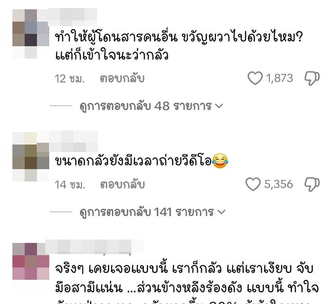332x304 pixels.
Task: Like the comment with 5,356 likes
Action: click(253, 184)
